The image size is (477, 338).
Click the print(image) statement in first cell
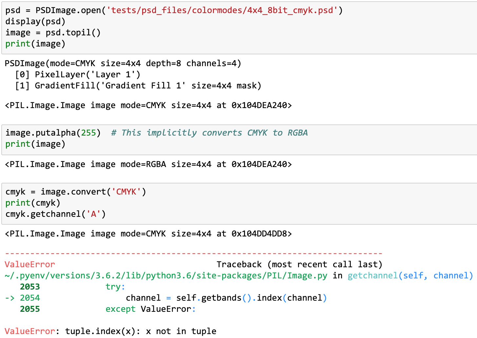click(35, 44)
